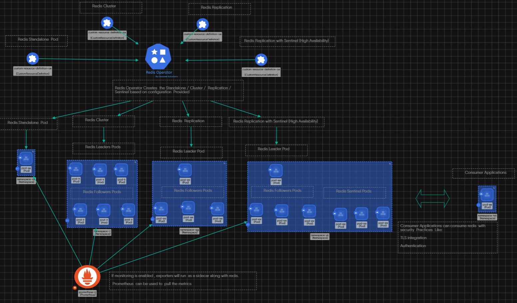Click the 'namespace-hd (Namespace)' label
The height and width of the screenshot is (303, 517).
pyautogui.click(x=487, y=217)
